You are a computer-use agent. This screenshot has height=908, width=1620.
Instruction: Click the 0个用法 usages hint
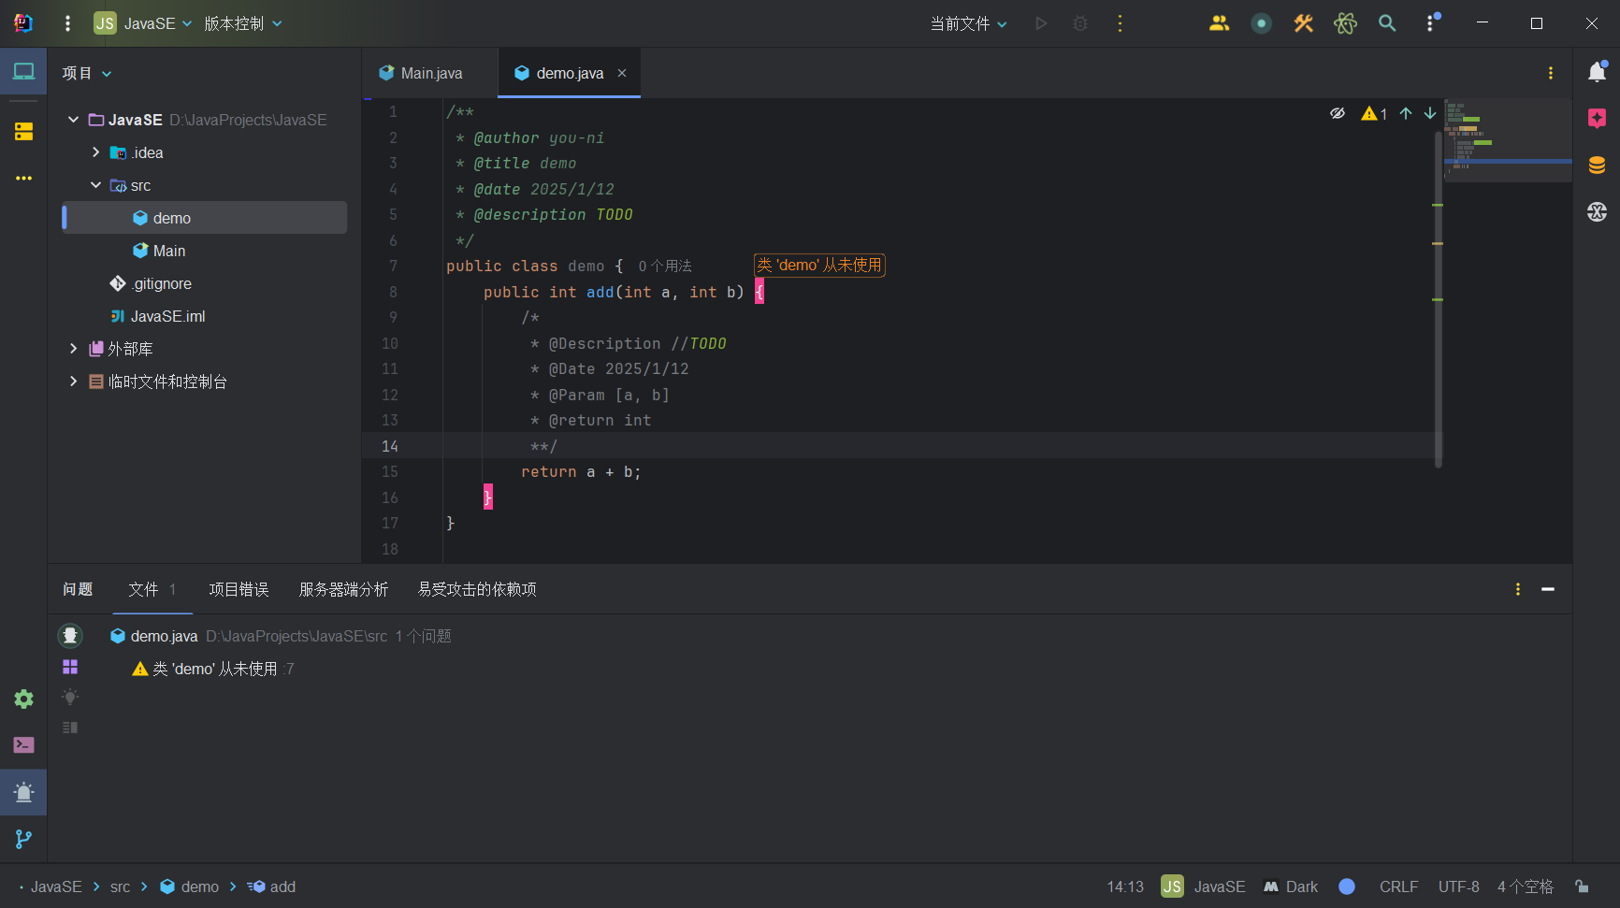(x=665, y=267)
